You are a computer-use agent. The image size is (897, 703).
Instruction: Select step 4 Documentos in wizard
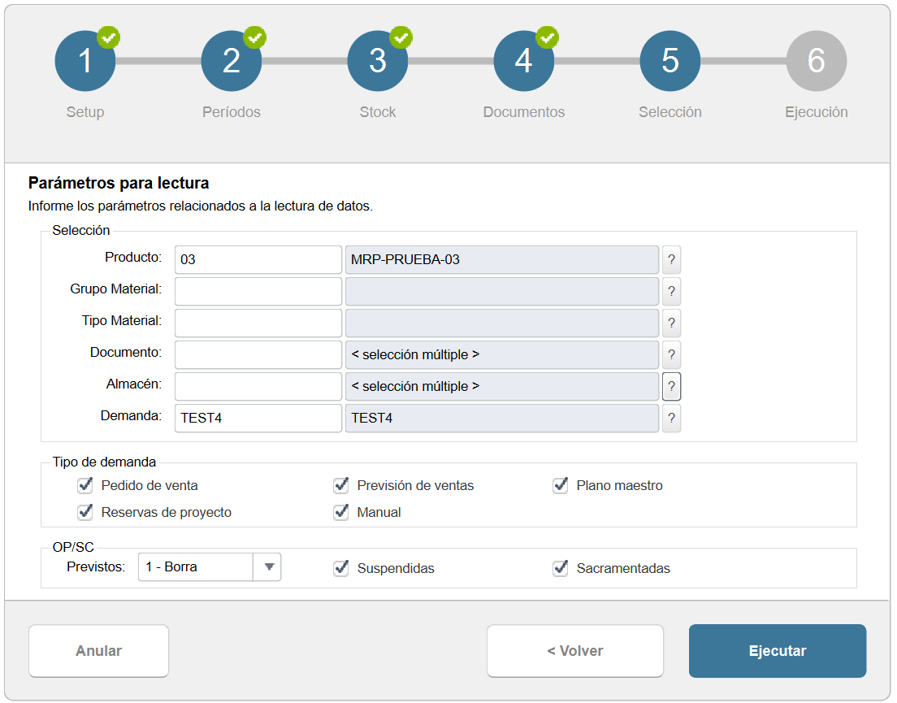(x=524, y=61)
